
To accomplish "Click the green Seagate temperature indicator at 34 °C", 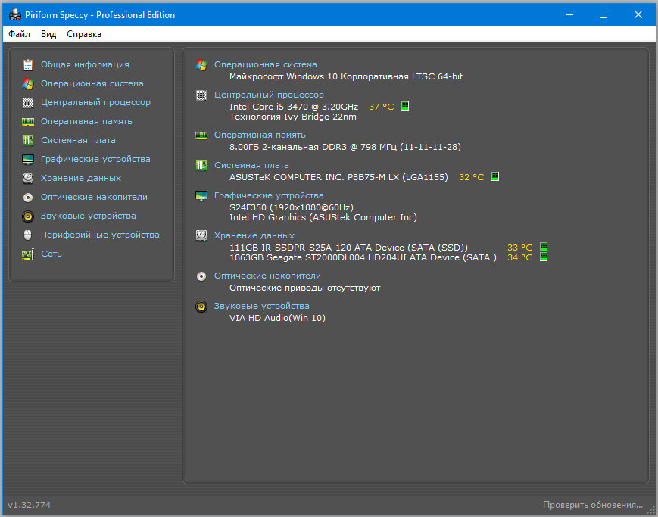I will tap(544, 257).
